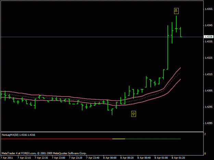214x160 pixels.
Task: Click the 8 Apr 00:20 time label
Action: pyautogui.click(x=127, y=158)
